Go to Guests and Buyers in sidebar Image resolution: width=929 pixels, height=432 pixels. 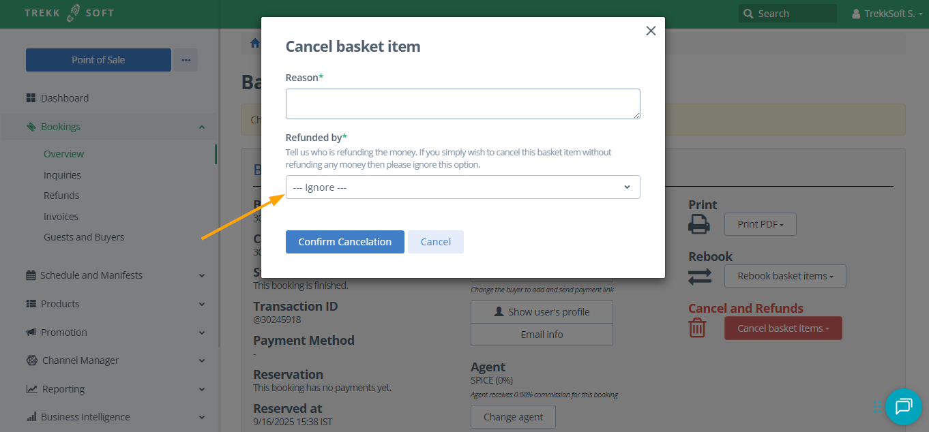[84, 237]
